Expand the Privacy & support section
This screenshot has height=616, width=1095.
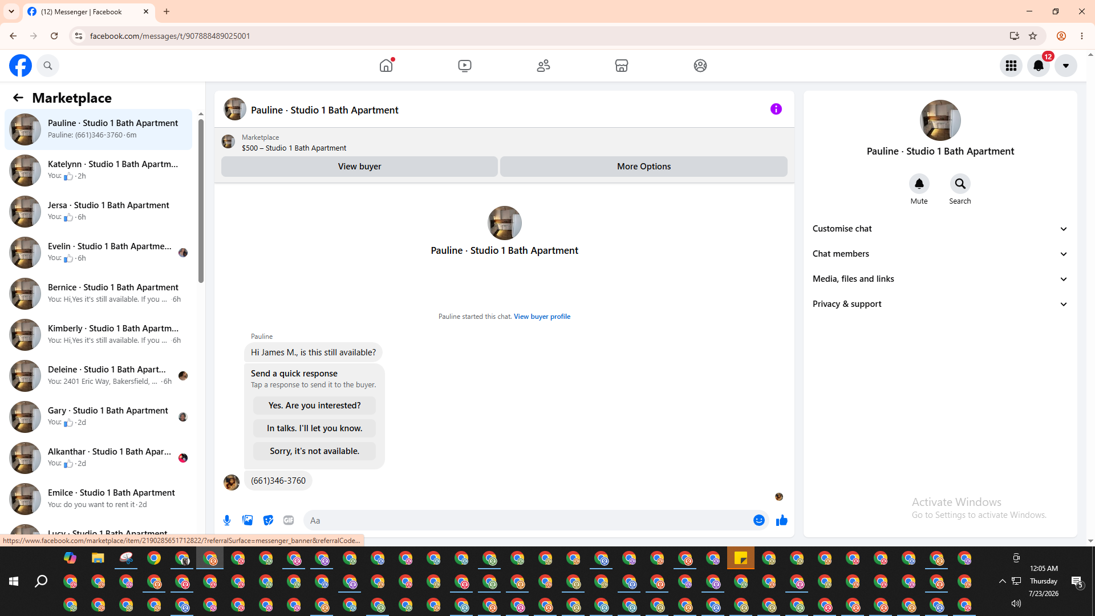[x=940, y=304]
